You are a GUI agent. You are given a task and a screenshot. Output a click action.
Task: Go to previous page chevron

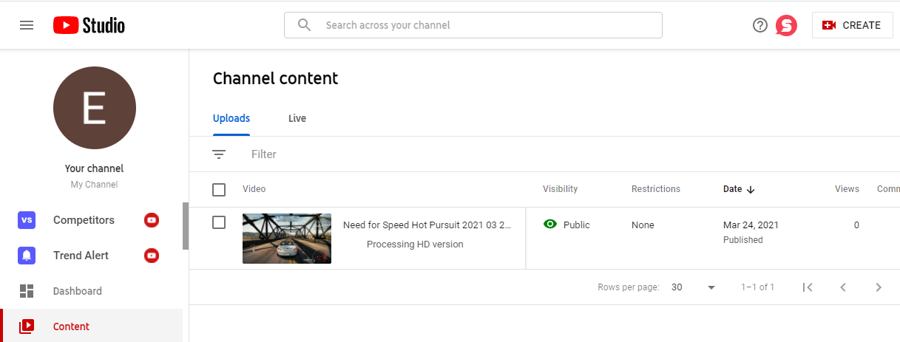[x=843, y=287]
